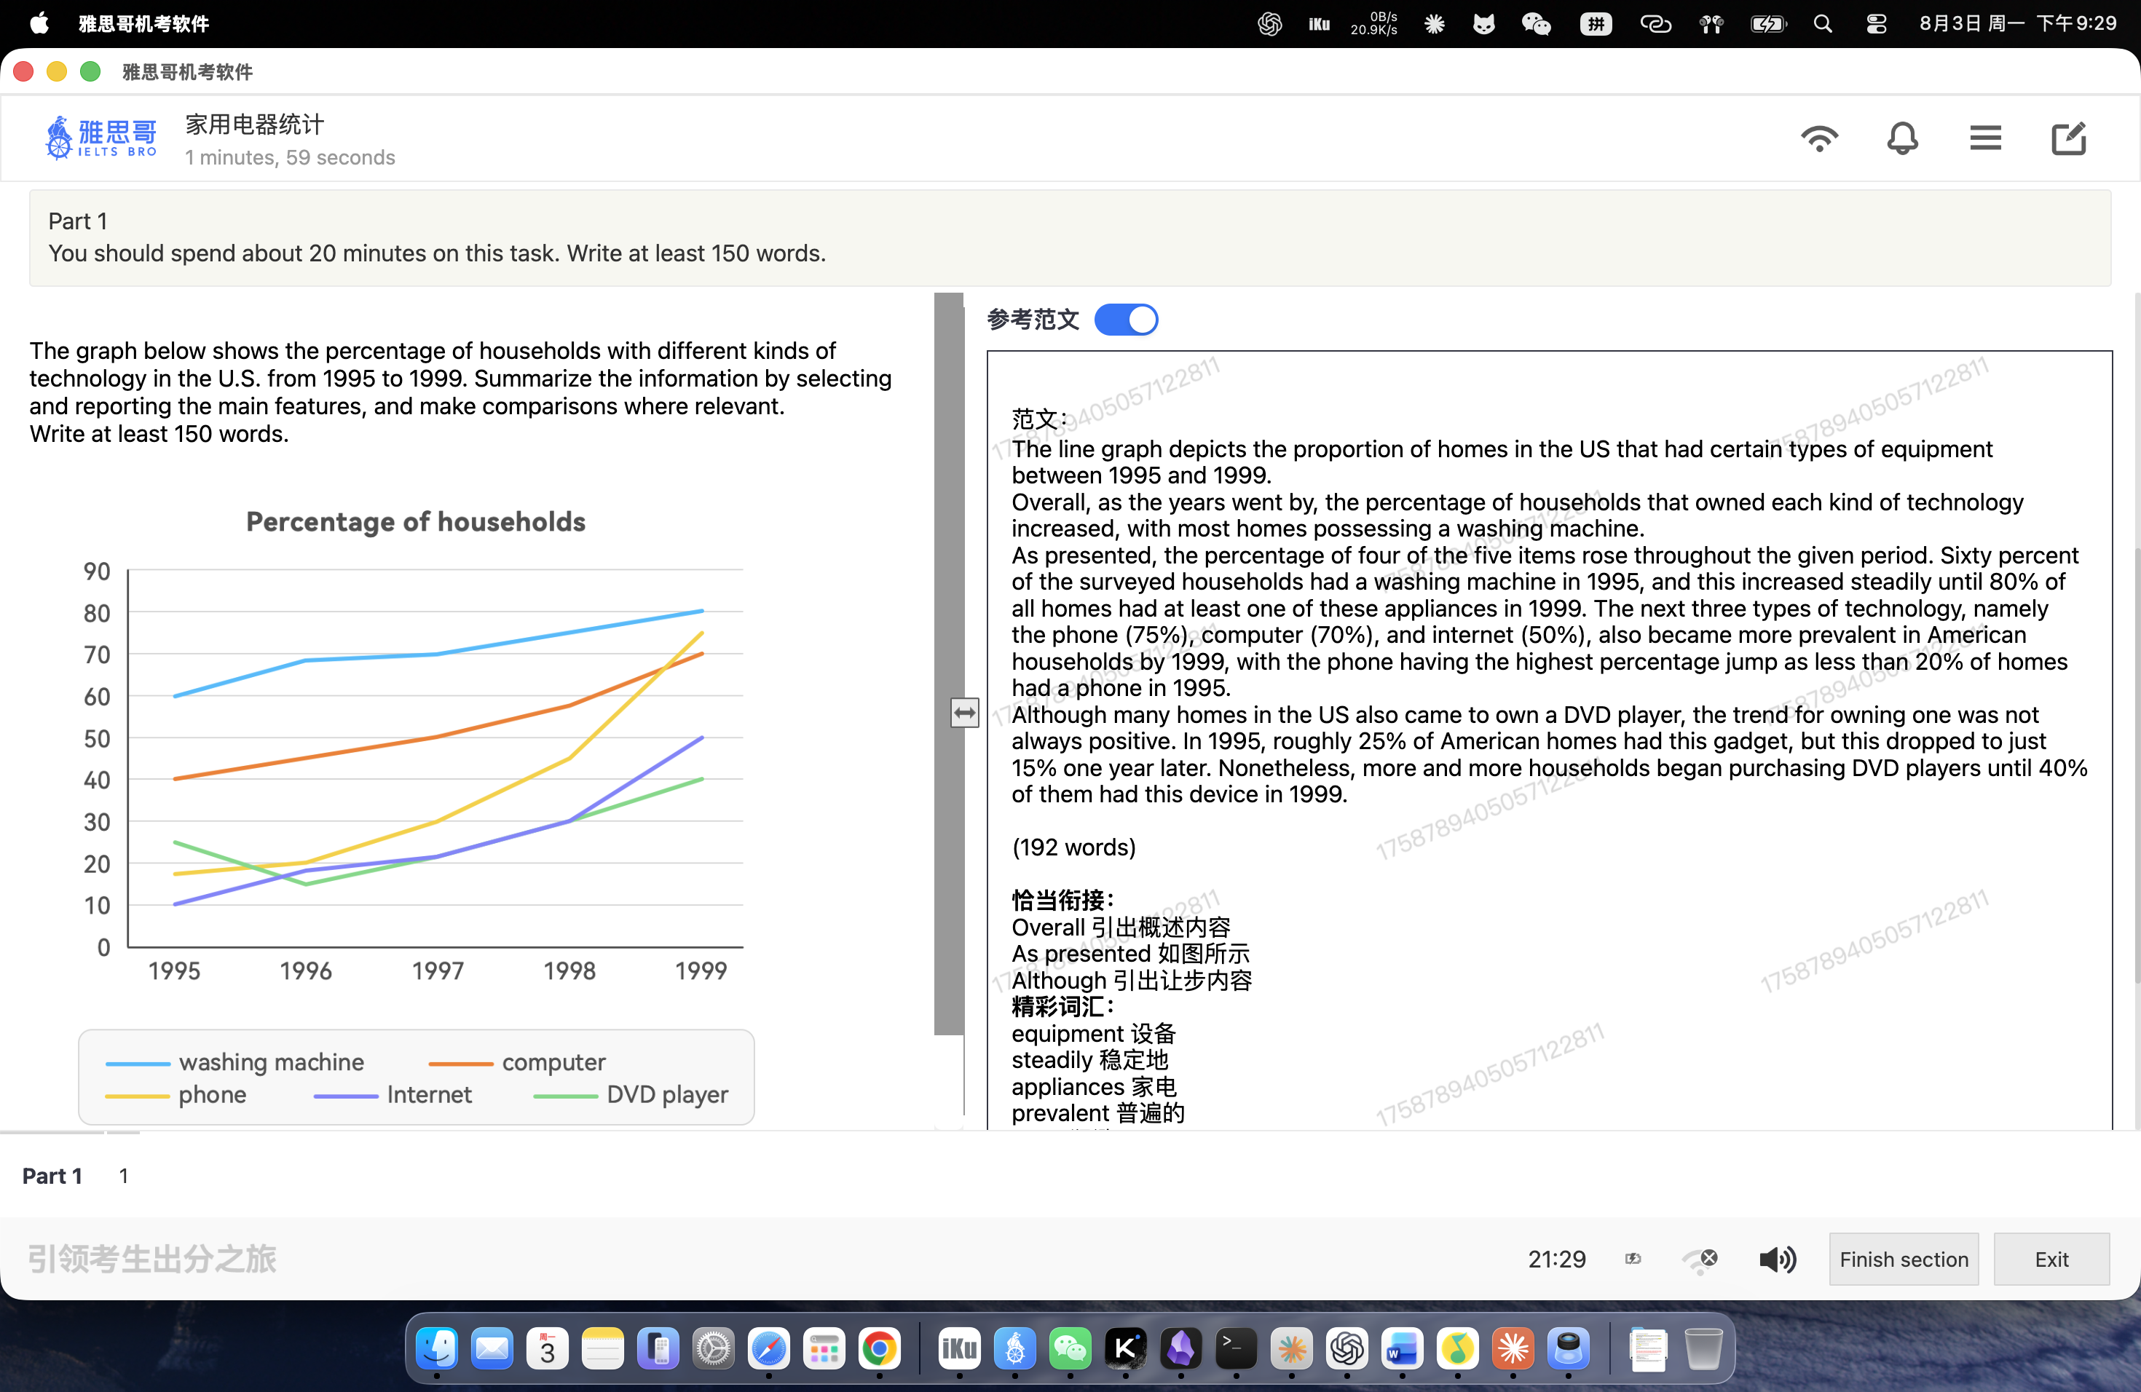
Task: Click the edit note icon in header
Action: coord(2068,138)
